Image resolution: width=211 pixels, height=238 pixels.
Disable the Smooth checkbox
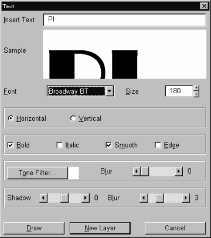108,145
